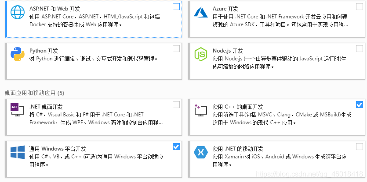Check the .NET 桌面开发 checkbox
367x182 pixels.
(x=176, y=105)
